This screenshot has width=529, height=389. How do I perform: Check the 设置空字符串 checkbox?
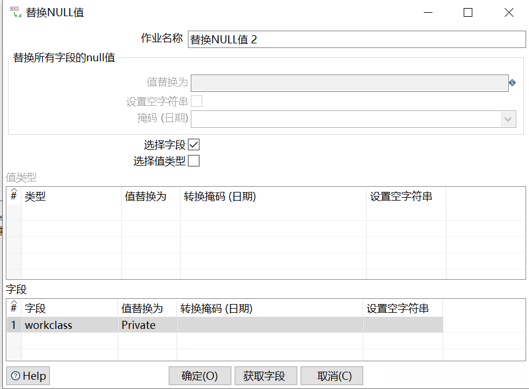click(x=197, y=102)
